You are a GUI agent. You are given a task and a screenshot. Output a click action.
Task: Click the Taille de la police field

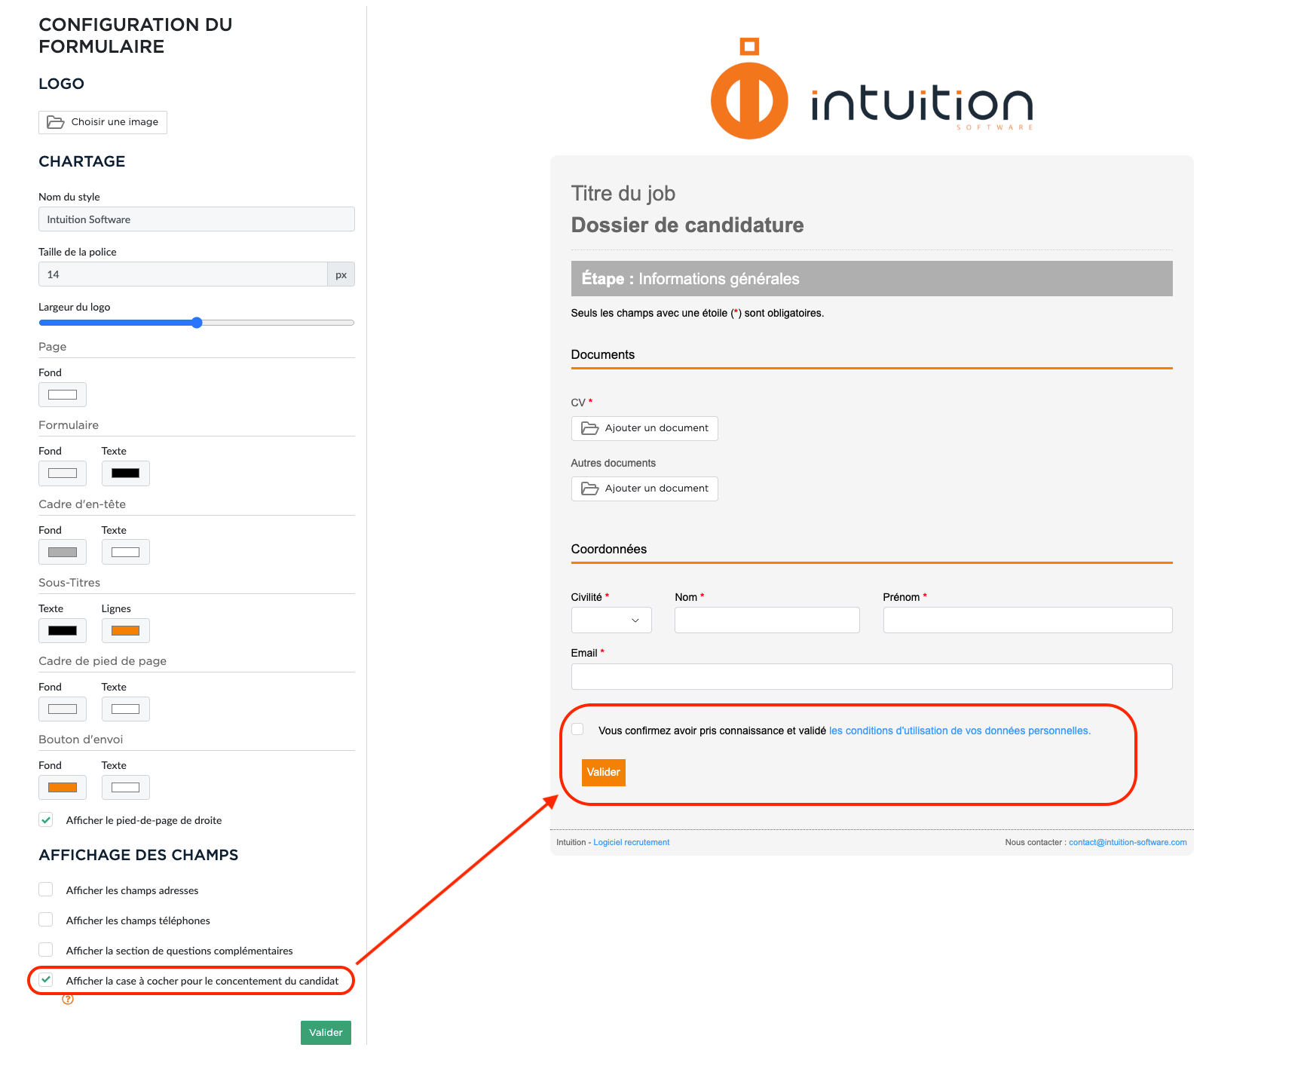pyautogui.click(x=183, y=274)
